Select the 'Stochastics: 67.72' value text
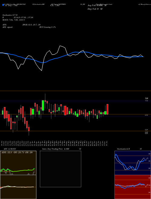The width and height of the screenshot is (151, 199). [10, 15]
